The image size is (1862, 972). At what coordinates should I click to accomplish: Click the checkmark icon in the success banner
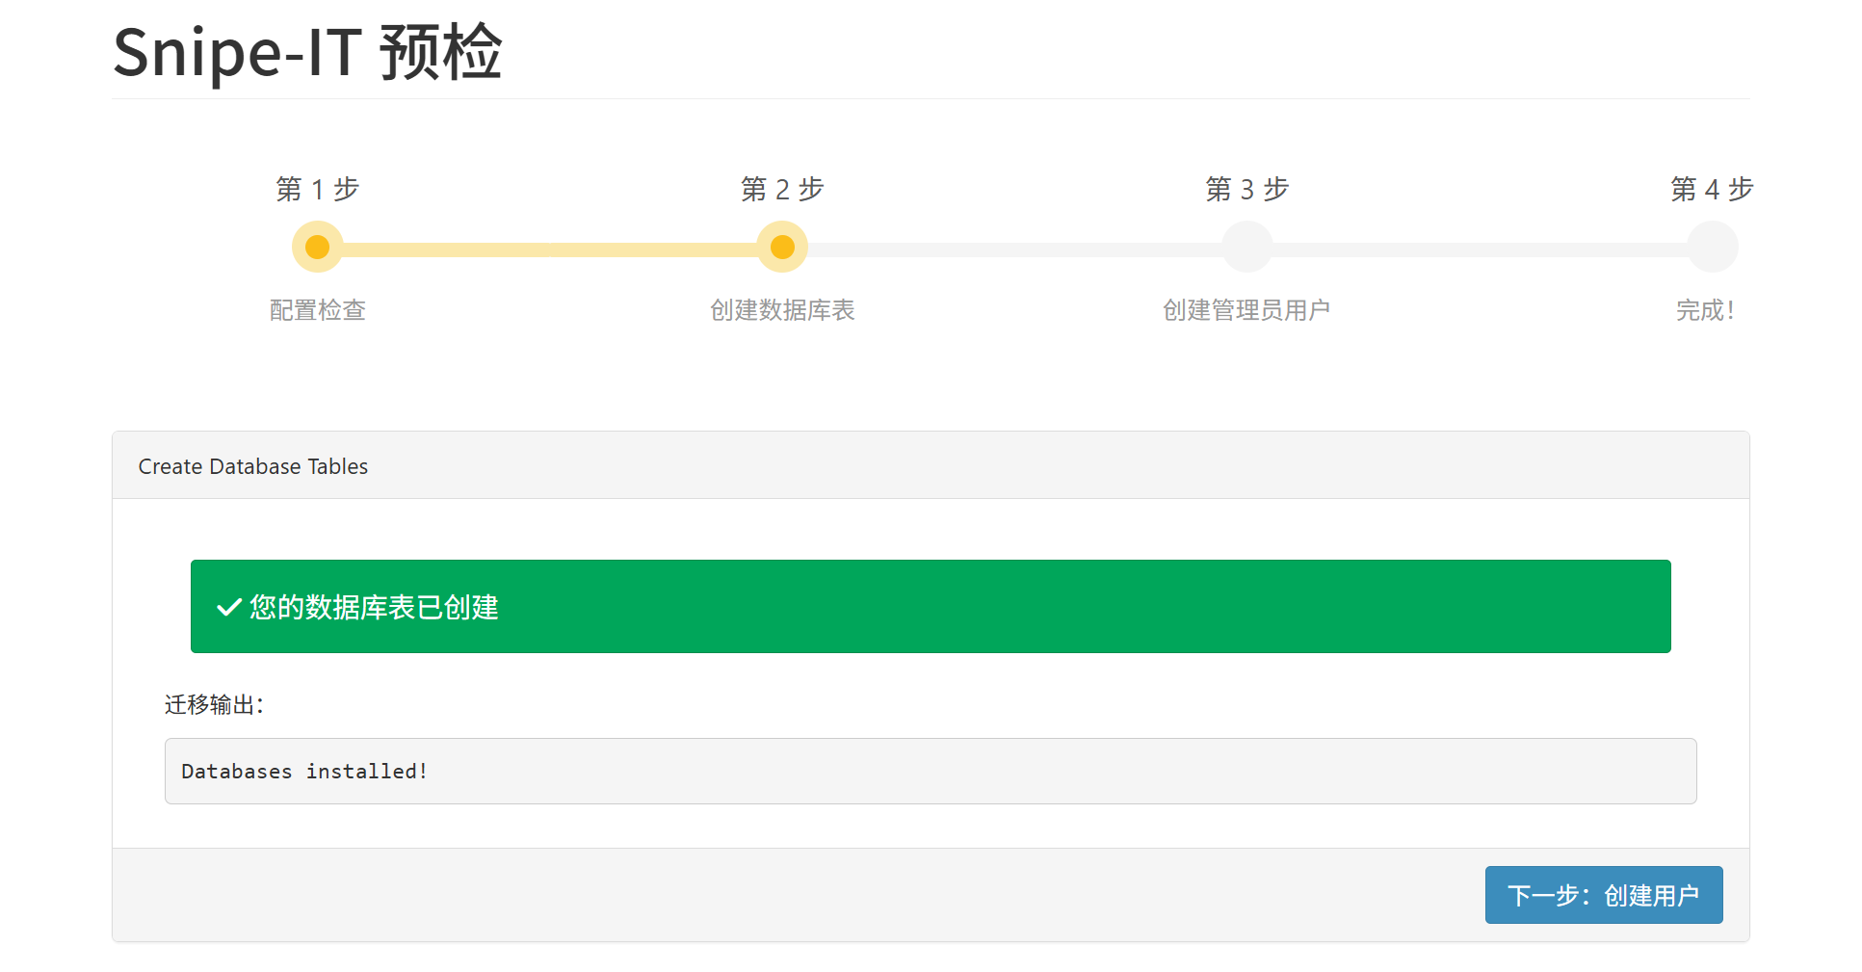227,607
